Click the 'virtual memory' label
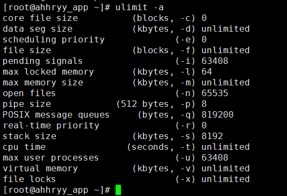The height and width of the screenshot is (196, 287). tap(40, 169)
